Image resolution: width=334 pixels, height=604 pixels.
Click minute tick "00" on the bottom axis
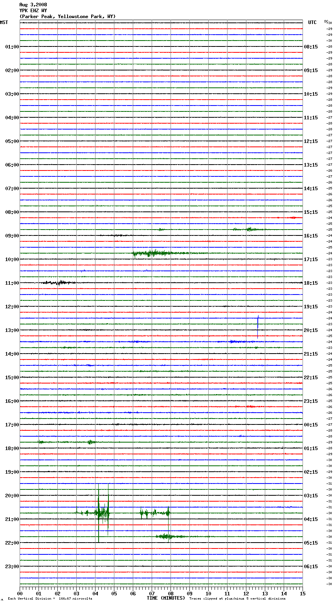20,593
